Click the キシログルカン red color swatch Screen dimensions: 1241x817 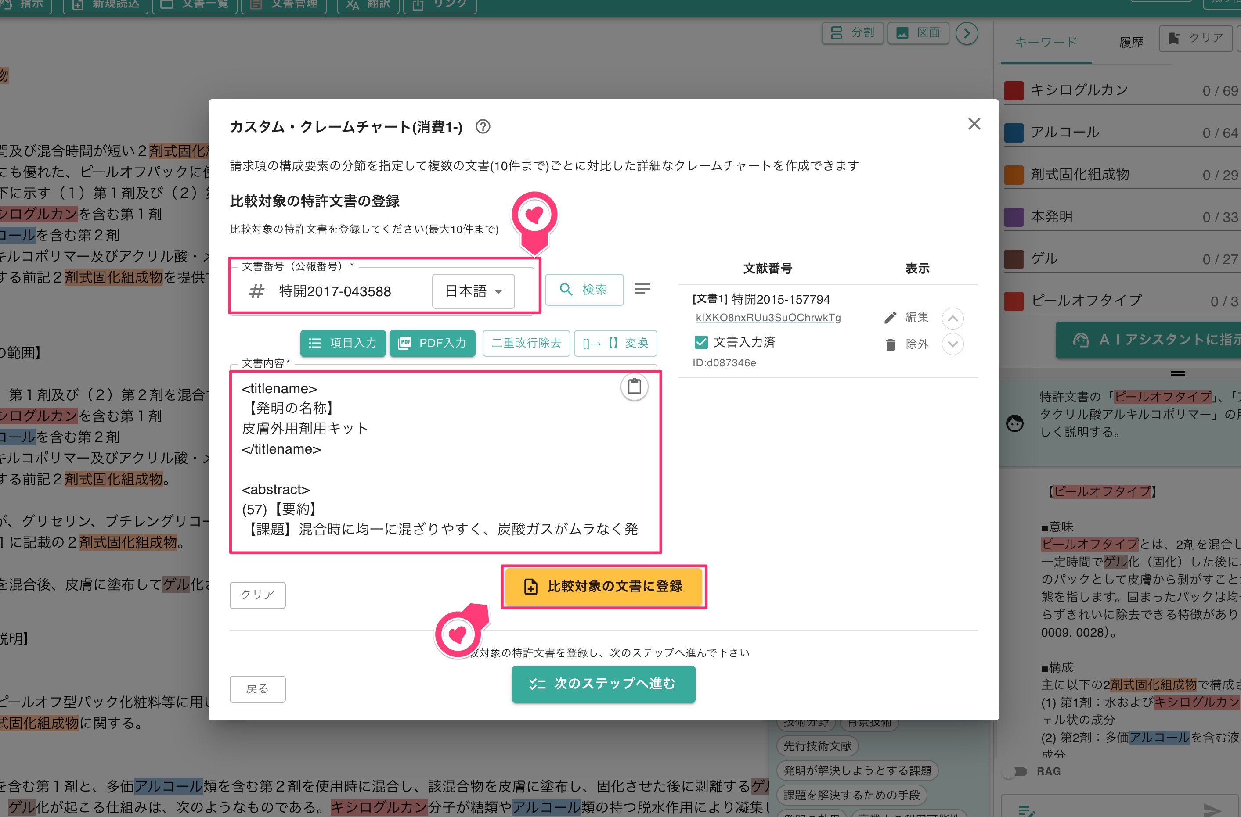coord(1014,90)
